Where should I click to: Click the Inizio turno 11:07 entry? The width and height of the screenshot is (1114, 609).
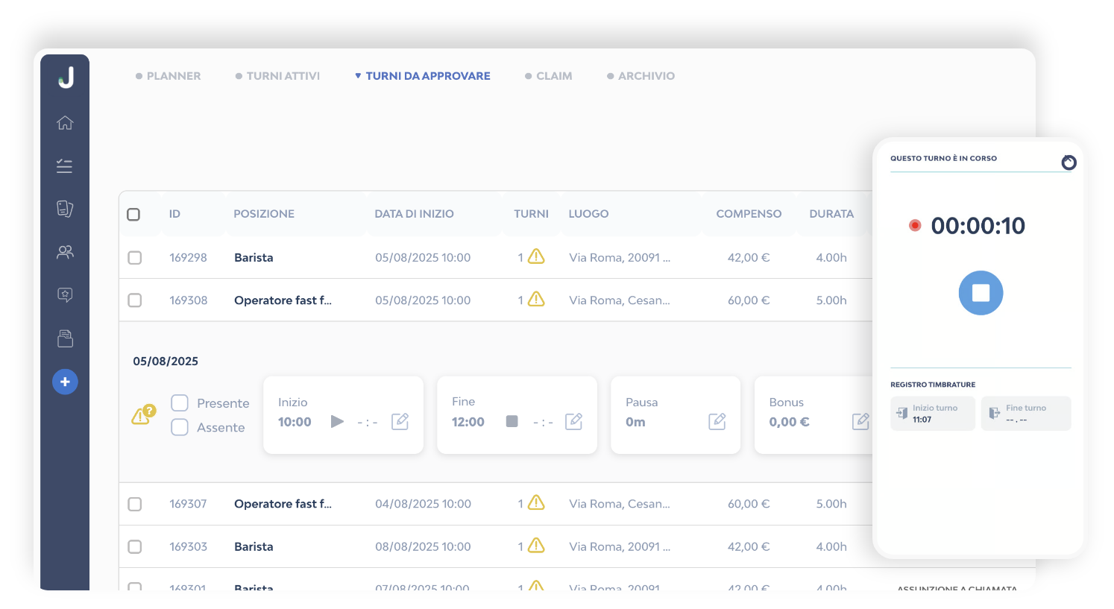pos(933,414)
